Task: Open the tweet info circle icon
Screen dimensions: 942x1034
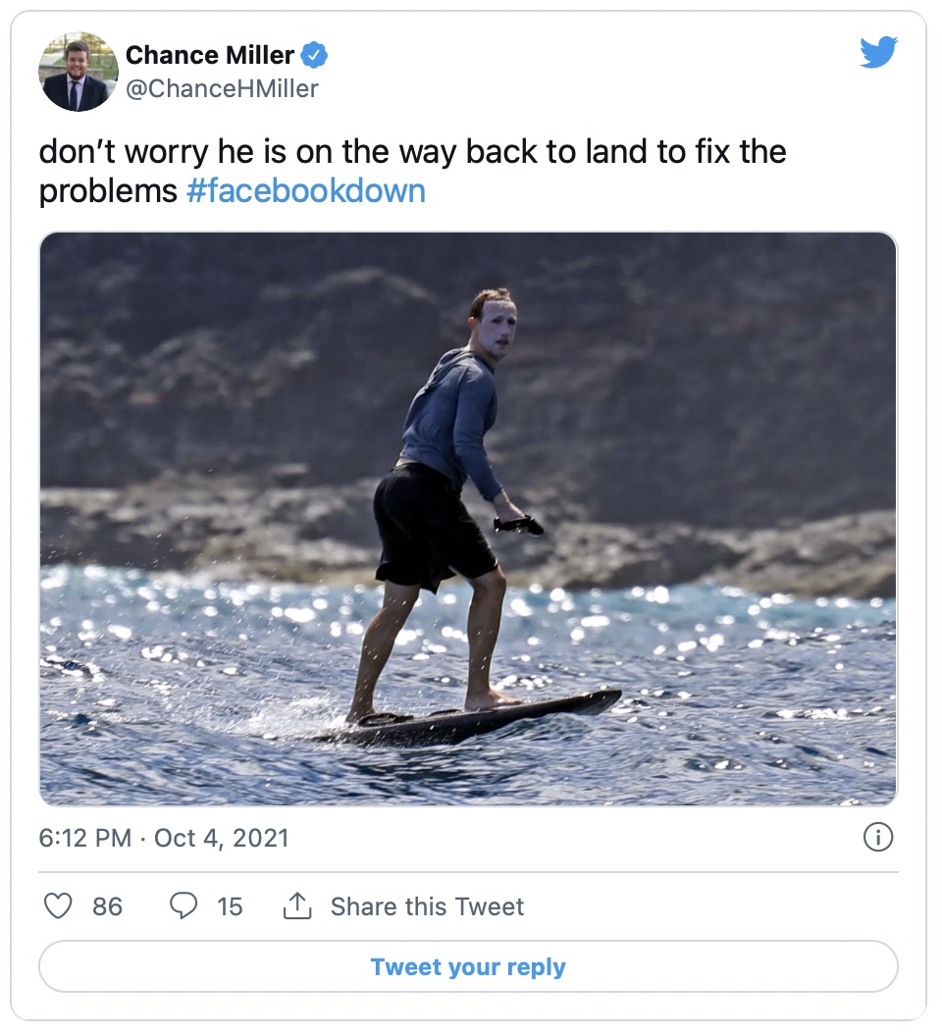Action: pos(876,837)
